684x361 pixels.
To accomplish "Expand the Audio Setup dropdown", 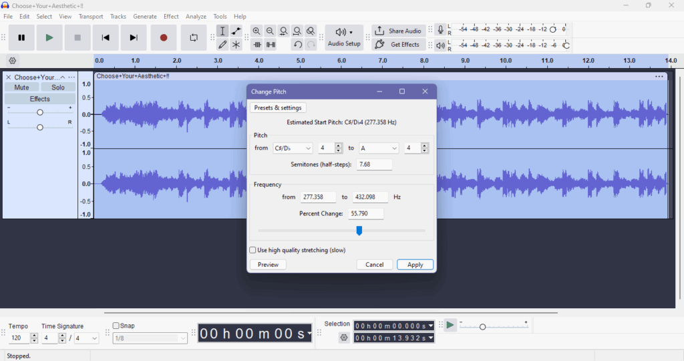I will [345, 37].
